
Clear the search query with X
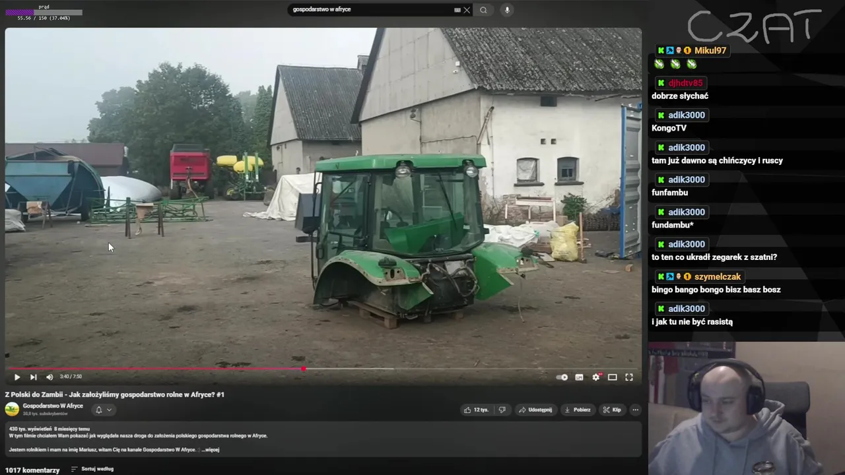click(x=467, y=10)
